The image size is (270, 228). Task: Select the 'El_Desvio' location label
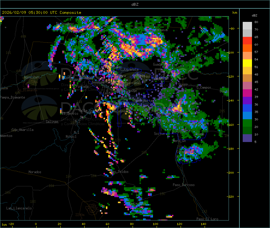(x=70, y=114)
